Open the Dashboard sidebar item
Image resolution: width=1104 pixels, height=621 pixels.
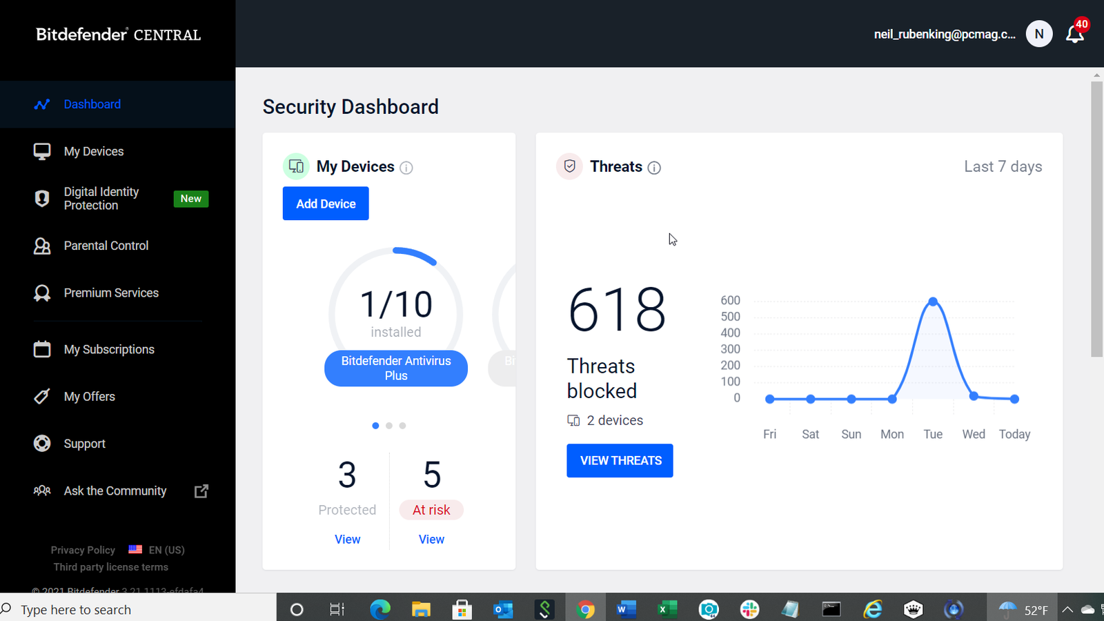[x=117, y=104]
